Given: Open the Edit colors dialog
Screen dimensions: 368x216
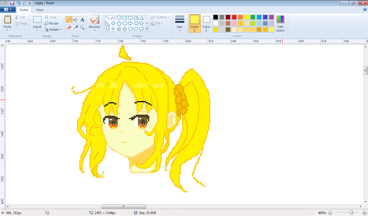Looking at the screenshot, I should pos(280,23).
